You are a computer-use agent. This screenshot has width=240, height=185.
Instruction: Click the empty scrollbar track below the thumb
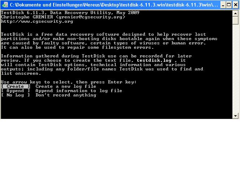(x=235, y=69)
